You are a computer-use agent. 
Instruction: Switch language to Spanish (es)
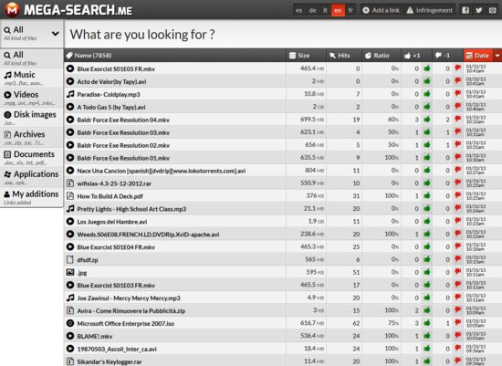pos(299,10)
